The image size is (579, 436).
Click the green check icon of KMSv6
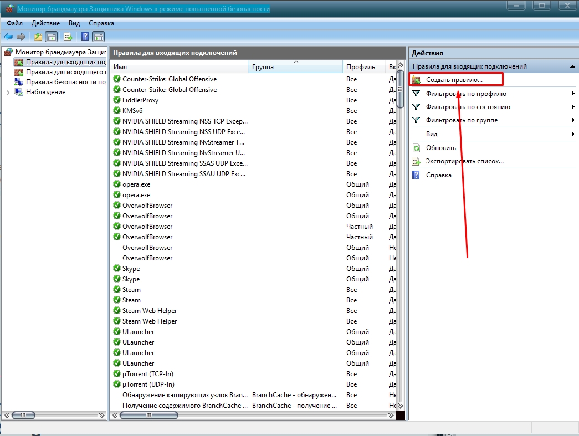(117, 110)
